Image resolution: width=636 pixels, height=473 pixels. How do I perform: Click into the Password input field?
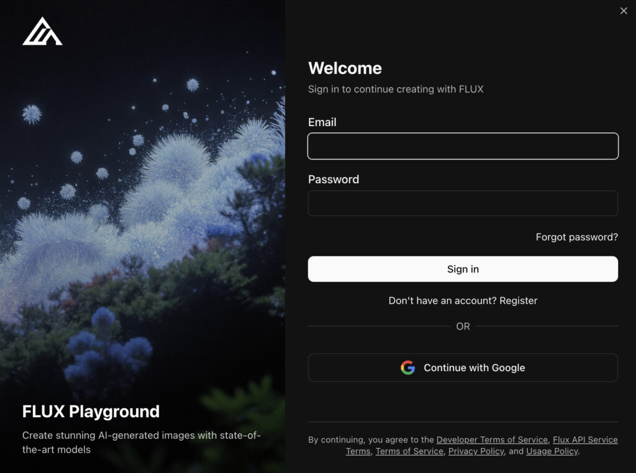(463, 203)
